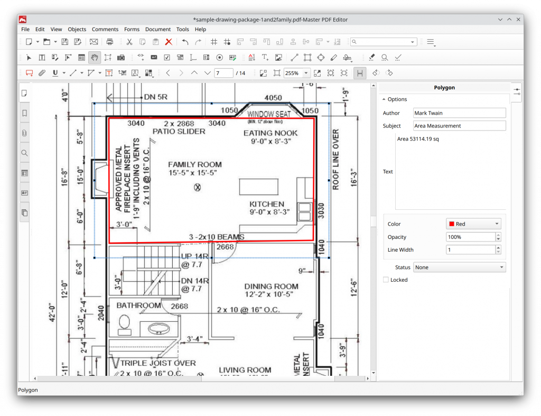Screen dimensions: 541x416
Task: Toggle fit-page zoom mode button
Action: click(331, 73)
